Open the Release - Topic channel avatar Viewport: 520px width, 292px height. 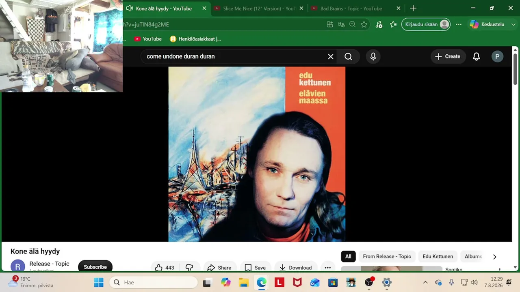click(17, 266)
